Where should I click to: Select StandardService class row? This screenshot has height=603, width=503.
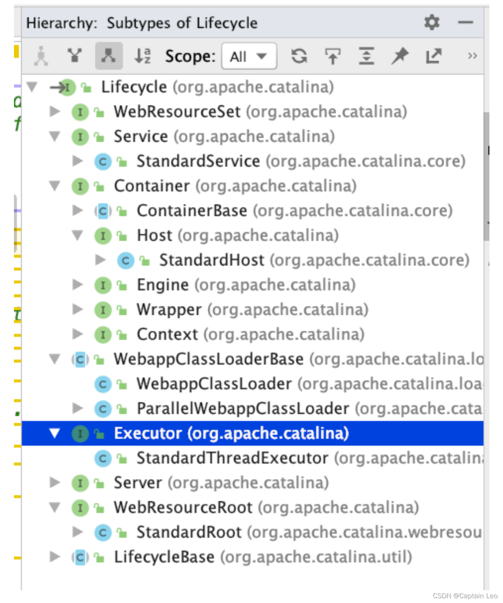253,161
